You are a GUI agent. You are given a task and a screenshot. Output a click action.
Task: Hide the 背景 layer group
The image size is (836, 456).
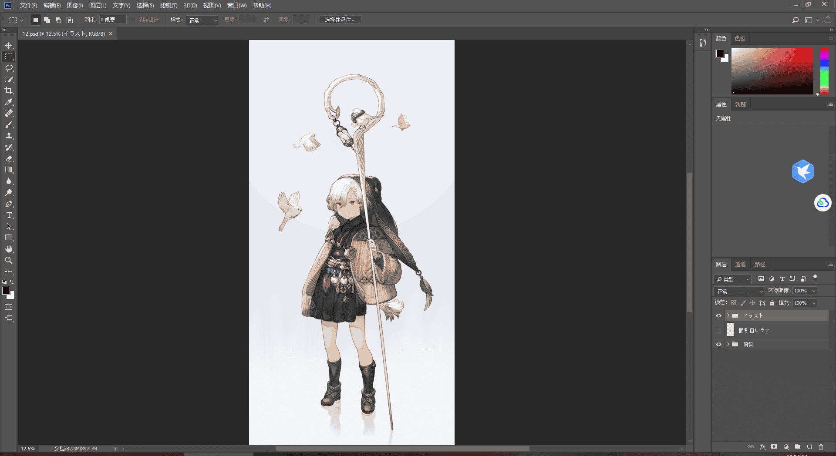tap(718, 344)
